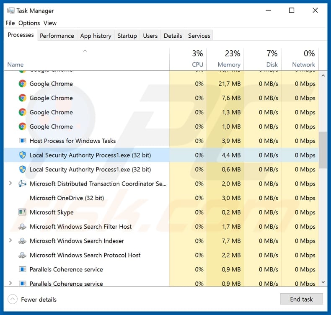Click icon of the non-expandable Parallels Coherence service
This screenshot has width=331, height=315.
pyautogui.click(x=22, y=269)
